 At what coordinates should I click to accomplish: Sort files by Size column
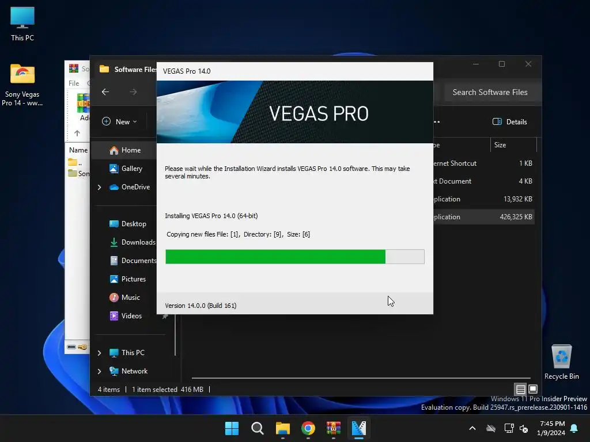[x=513, y=144]
